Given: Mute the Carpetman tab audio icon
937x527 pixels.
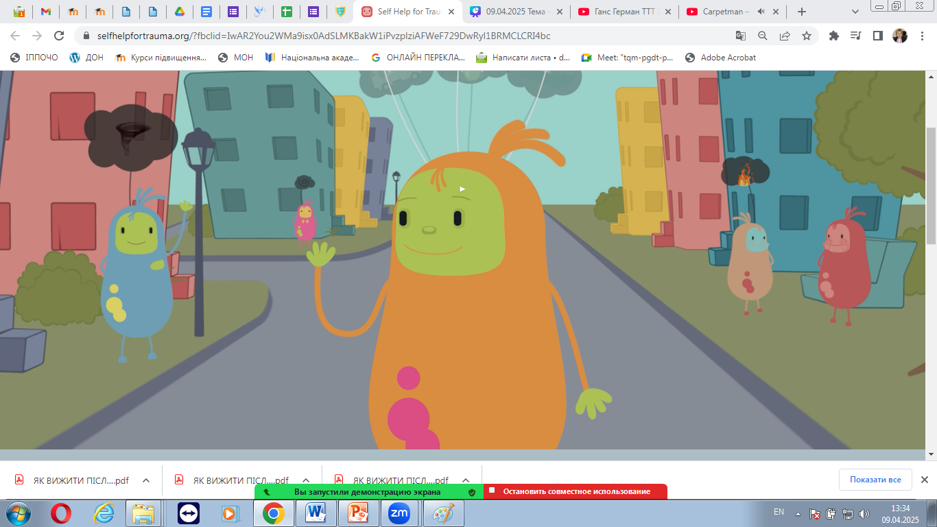Looking at the screenshot, I should [x=761, y=12].
